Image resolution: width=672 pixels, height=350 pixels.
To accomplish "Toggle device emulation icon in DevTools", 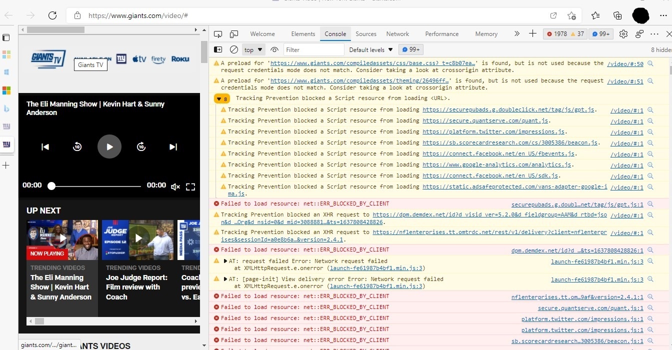I will [x=234, y=34].
